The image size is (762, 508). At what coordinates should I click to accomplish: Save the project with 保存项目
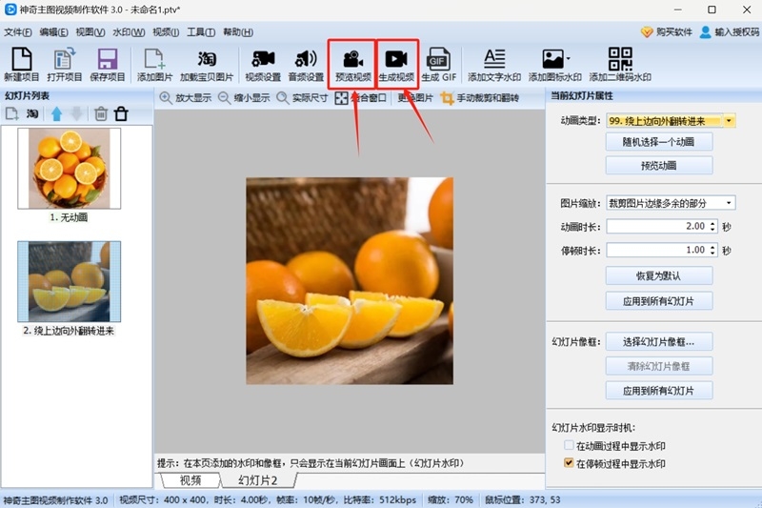tap(108, 64)
